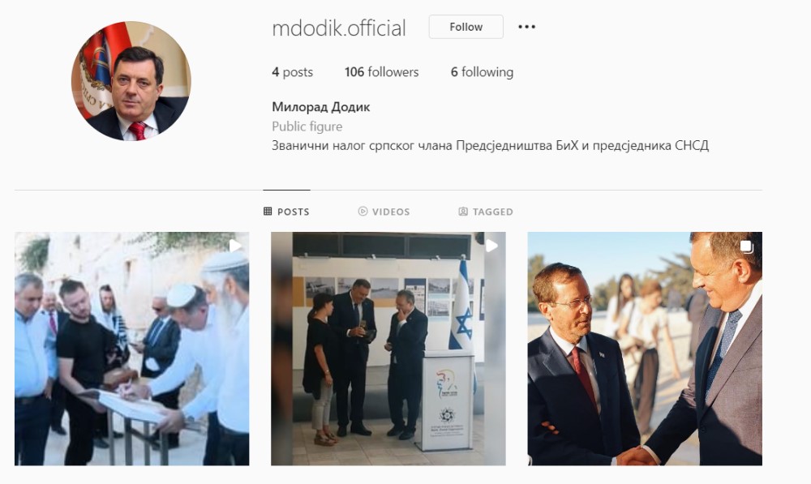The image size is (811, 484).
Task: Click the Public figure category label
Action: pos(307,126)
